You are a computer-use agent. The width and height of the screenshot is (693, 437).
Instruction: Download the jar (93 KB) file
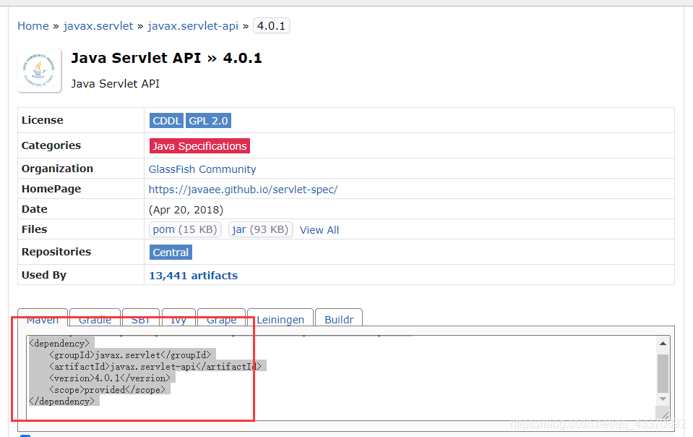[260, 229]
